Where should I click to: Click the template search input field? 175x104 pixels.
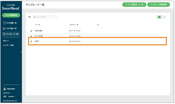[46, 17]
